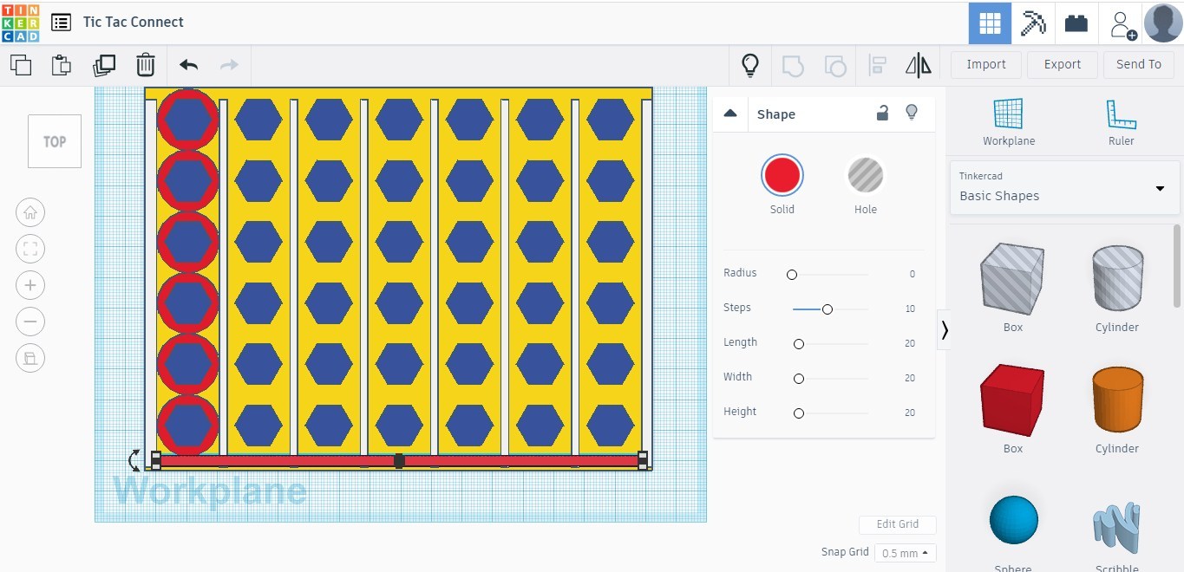Viewport: 1184px width, 572px height.
Task: Zoom in with plus button
Action: pyautogui.click(x=30, y=285)
